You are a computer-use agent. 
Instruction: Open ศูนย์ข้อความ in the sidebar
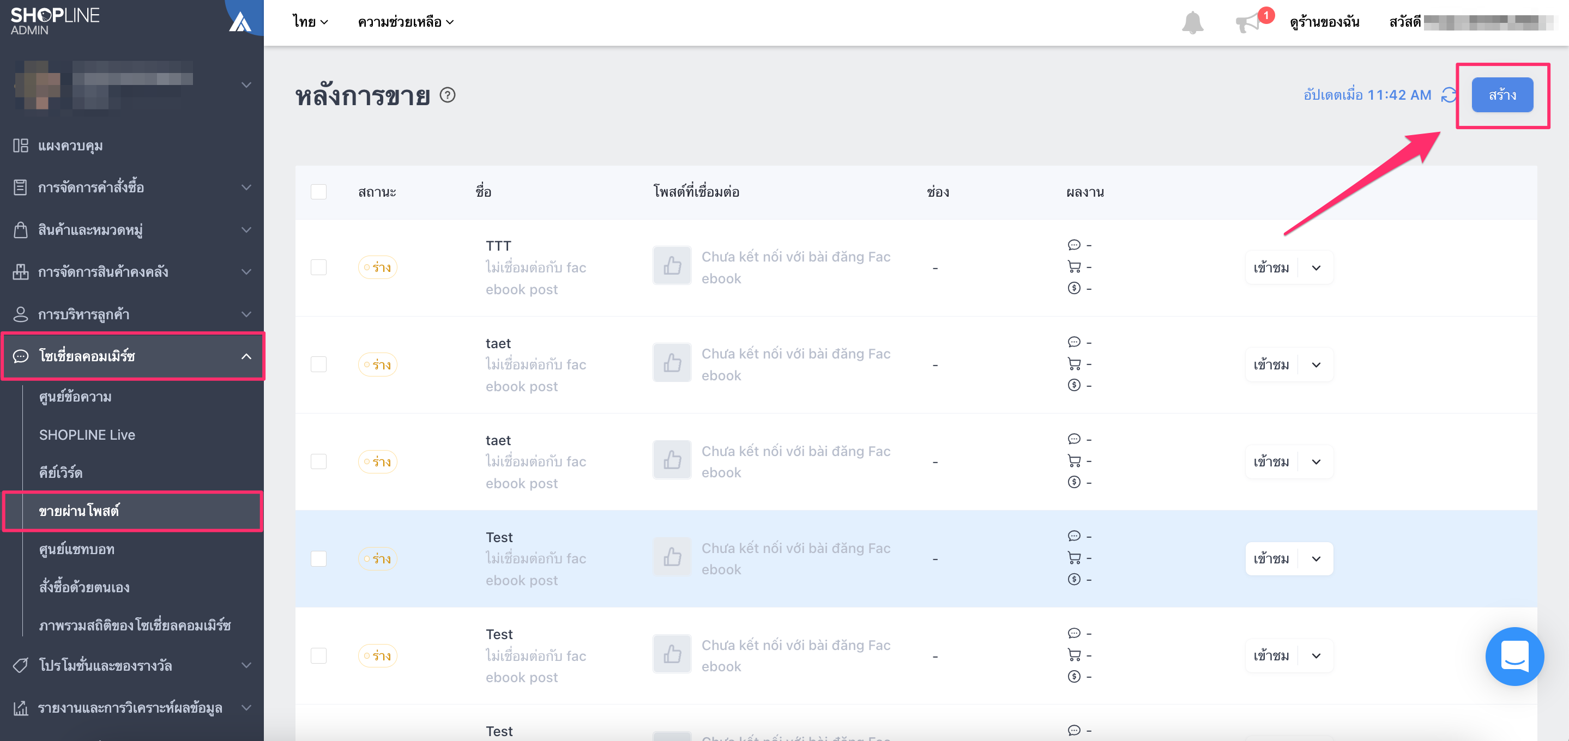click(75, 397)
